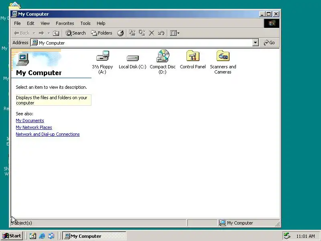
Task: Select the Scanners and Cameras icon
Action: 223,56
